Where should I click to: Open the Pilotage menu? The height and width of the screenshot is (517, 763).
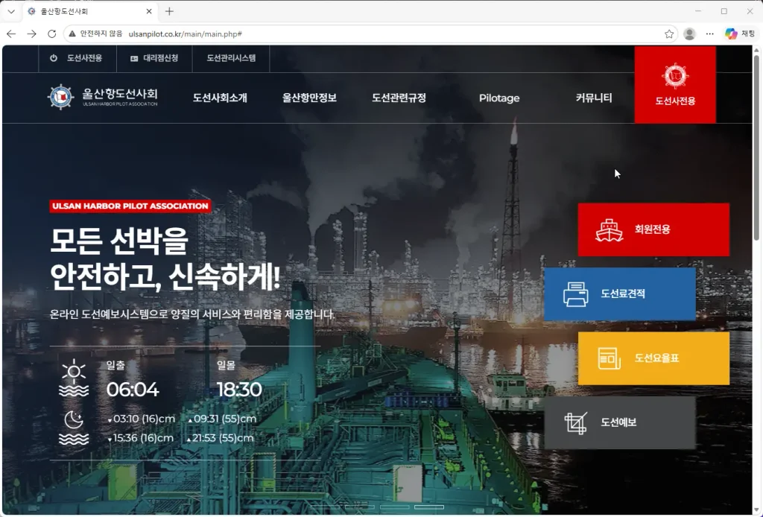[x=499, y=98]
